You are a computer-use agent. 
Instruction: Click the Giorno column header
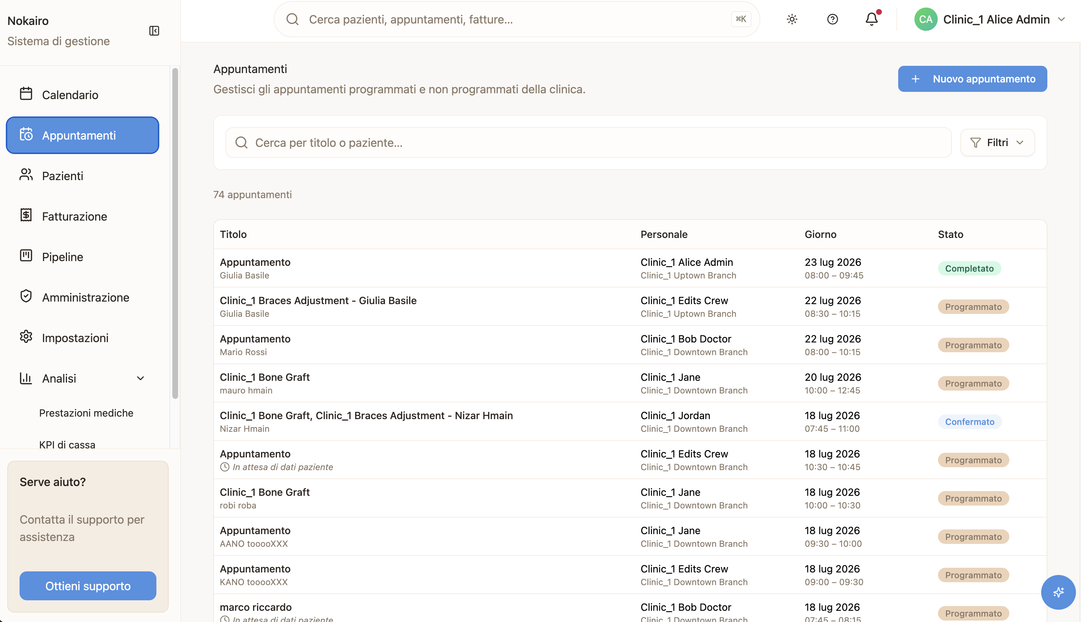pyautogui.click(x=820, y=235)
